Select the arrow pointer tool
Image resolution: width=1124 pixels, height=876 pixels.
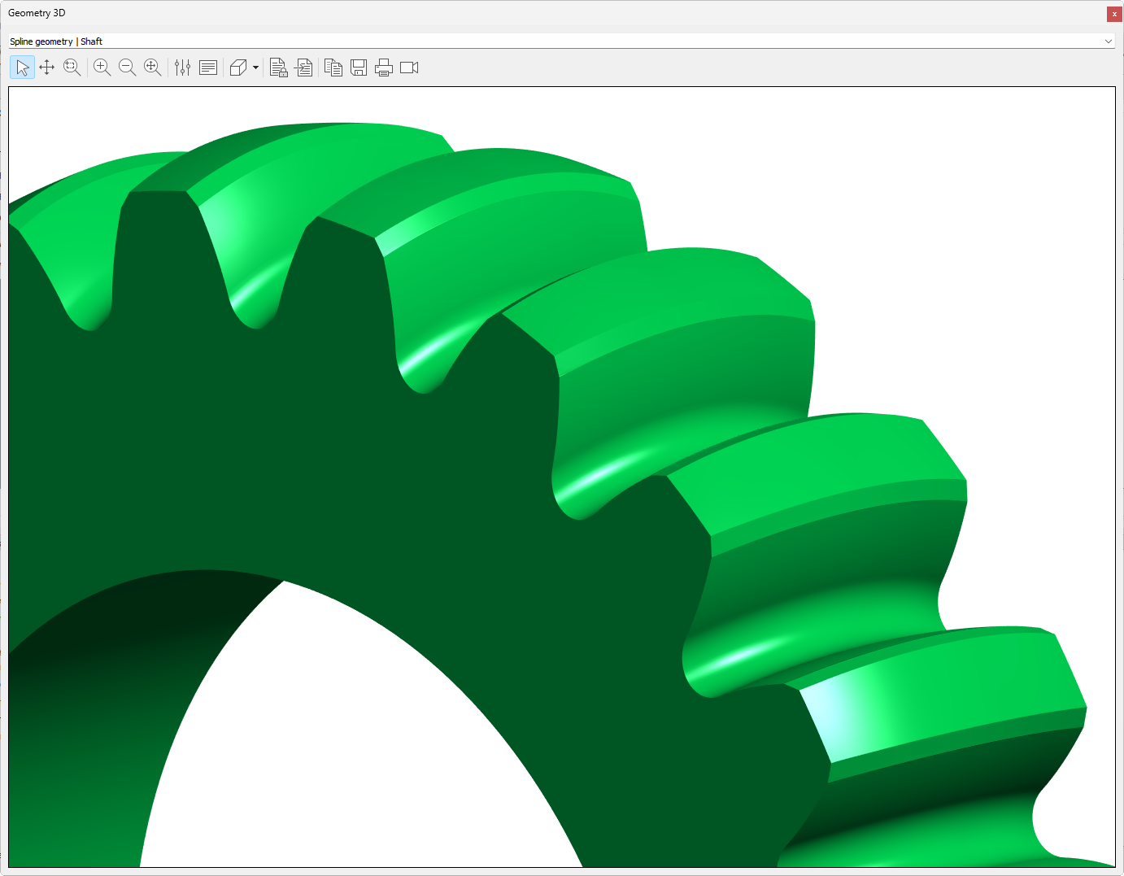point(22,68)
